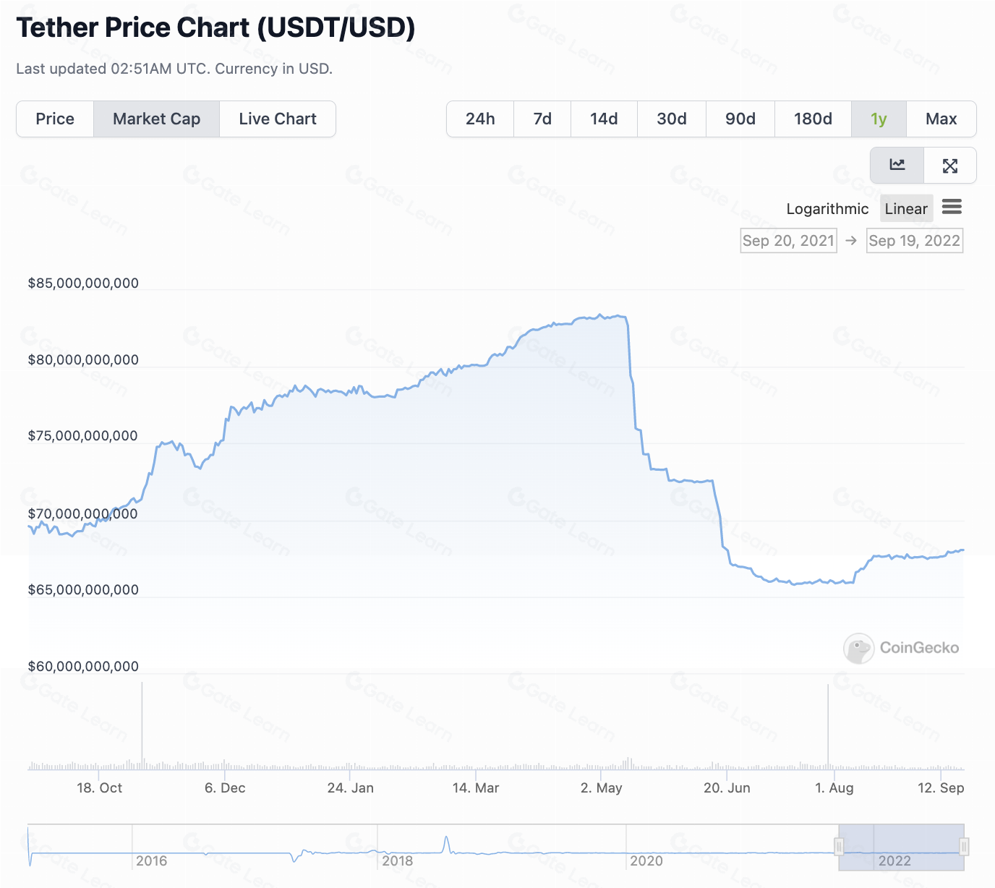The height and width of the screenshot is (888, 995).
Task: Set chart range to 14d
Action: [x=604, y=119]
